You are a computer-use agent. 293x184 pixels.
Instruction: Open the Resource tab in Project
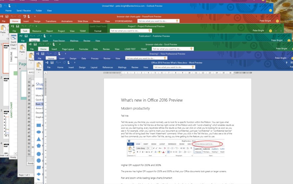[x=37, y=31]
